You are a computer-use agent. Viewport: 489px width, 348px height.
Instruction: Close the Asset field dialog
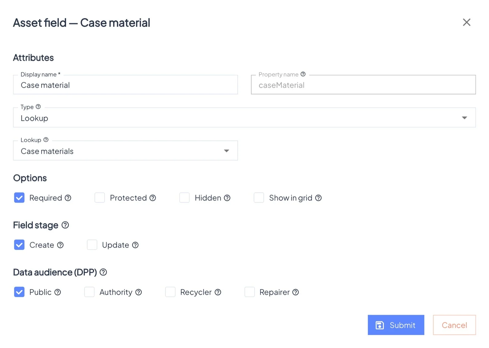click(x=466, y=22)
